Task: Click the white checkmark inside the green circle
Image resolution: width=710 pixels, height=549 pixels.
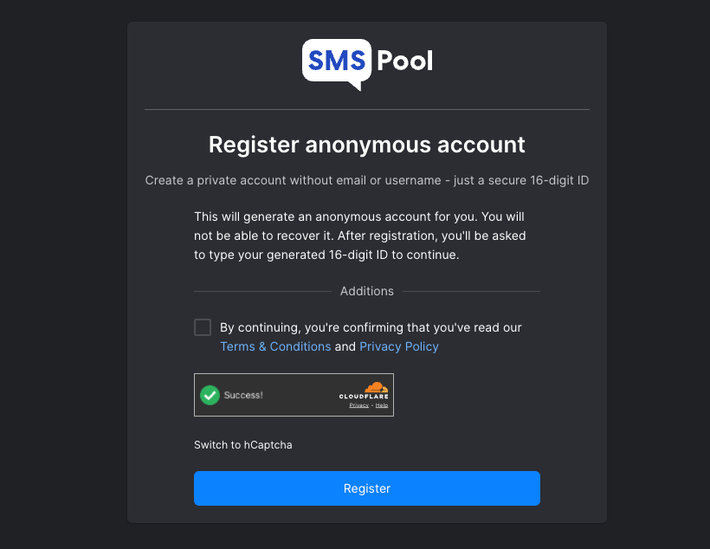Action: pos(210,395)
